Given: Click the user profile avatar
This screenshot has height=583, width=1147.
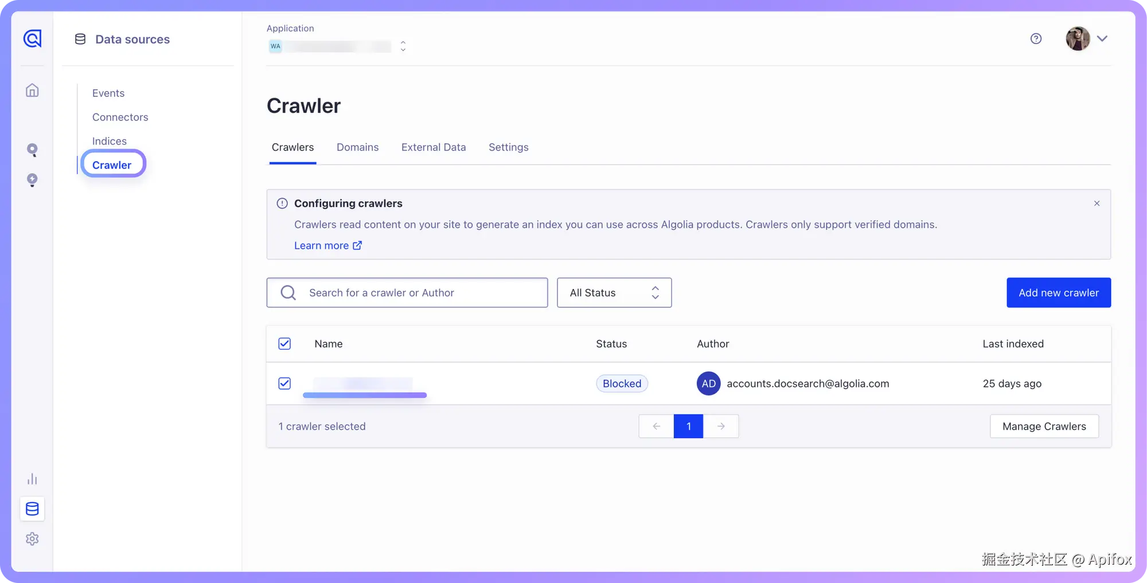Looking at the screenshot, I should (x=1078, y=38).
